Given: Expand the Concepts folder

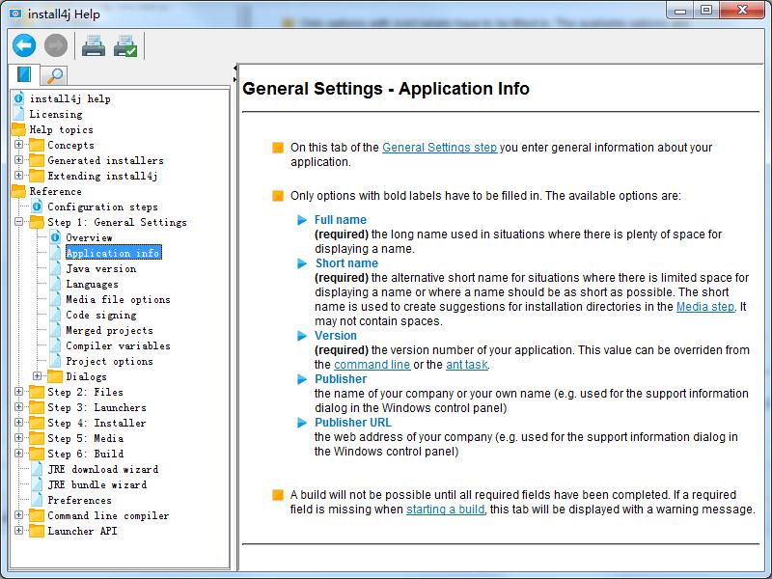Looking at the screenshot, I should tap(18, 144).
